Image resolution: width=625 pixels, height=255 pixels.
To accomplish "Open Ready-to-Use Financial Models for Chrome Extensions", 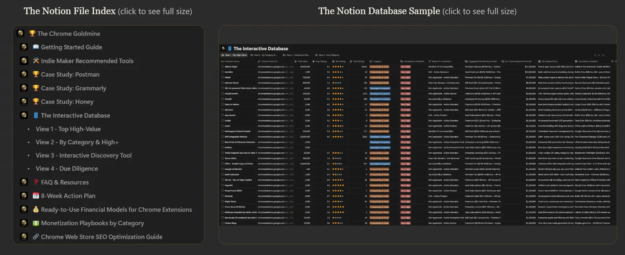I will [116, 209].
